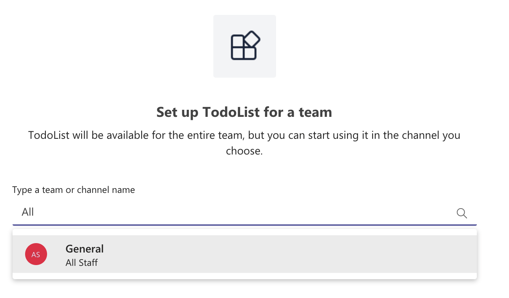This screenshot has height=298, width=509.
Task: Click the All Staff team name
Action: 82,262
